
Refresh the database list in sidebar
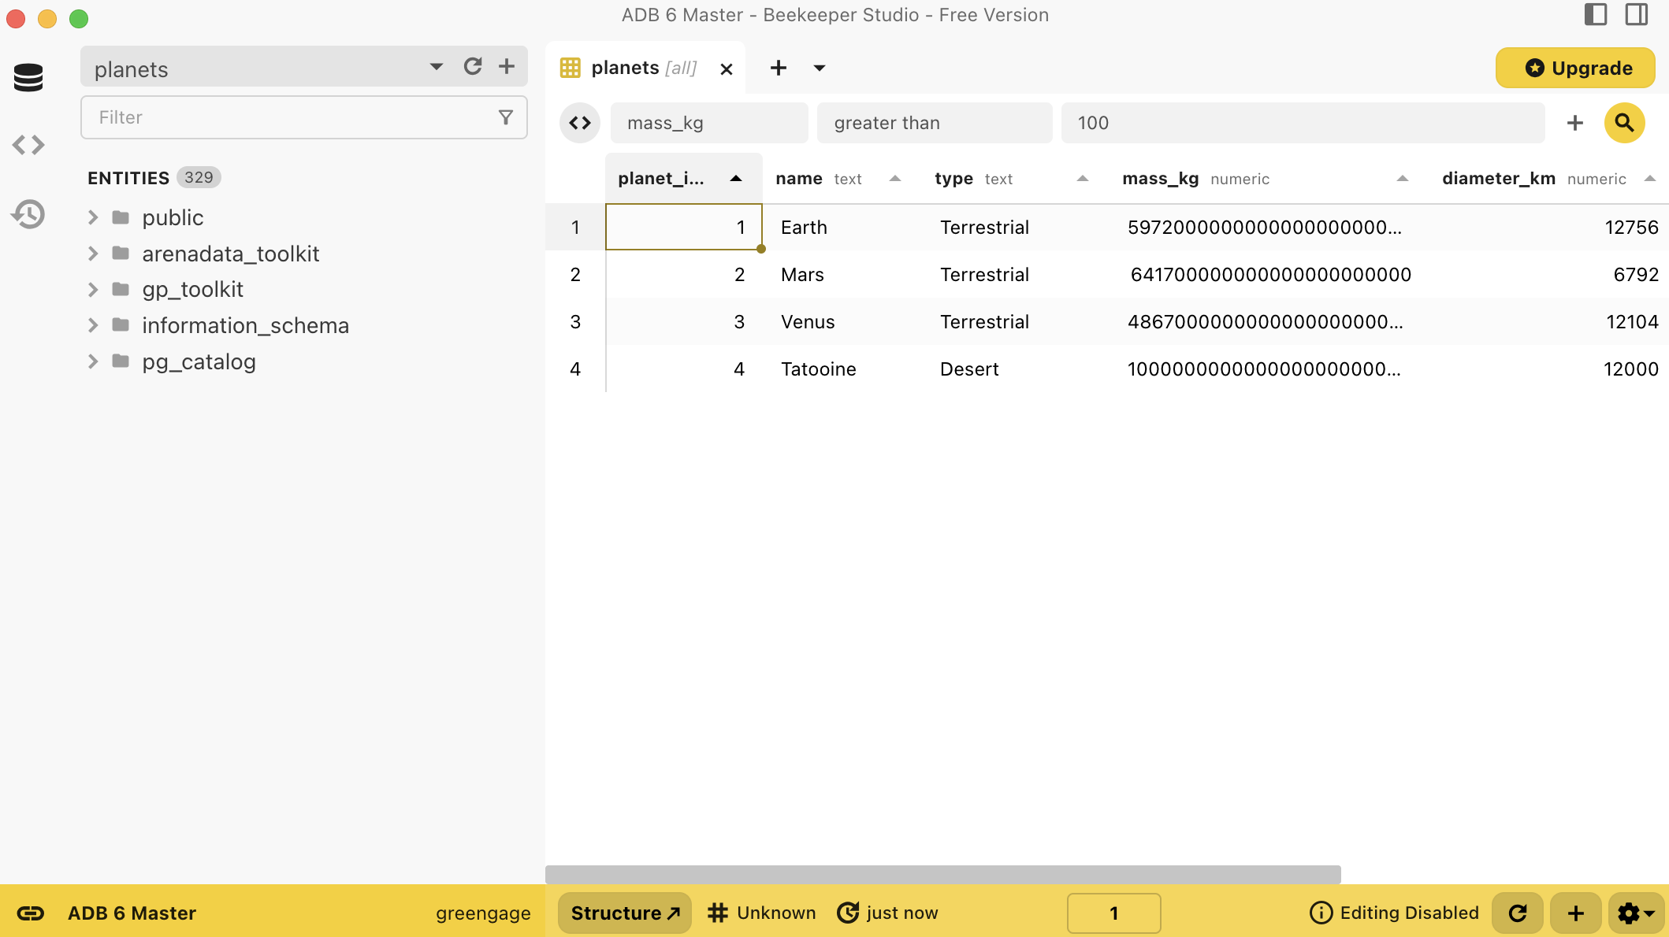pyautogui.click(x=473, y=67)
